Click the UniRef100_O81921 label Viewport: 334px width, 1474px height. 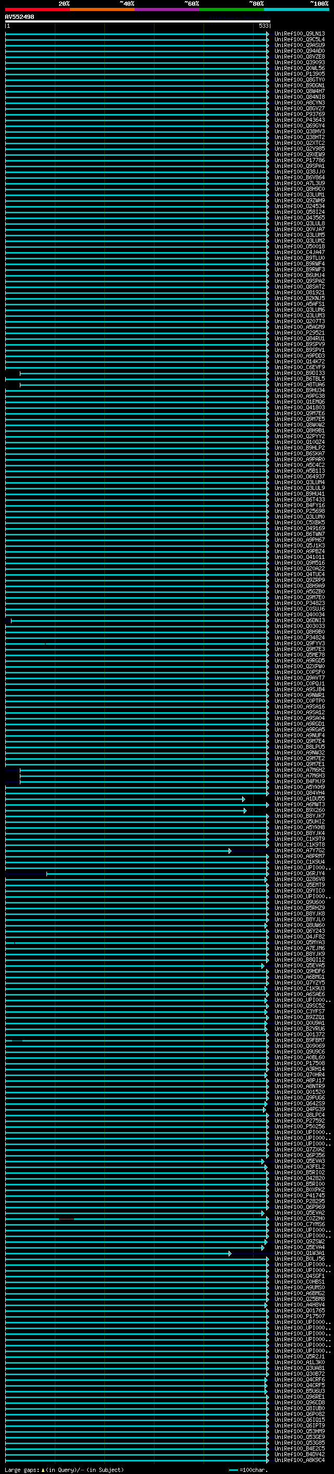pos(300,292)
